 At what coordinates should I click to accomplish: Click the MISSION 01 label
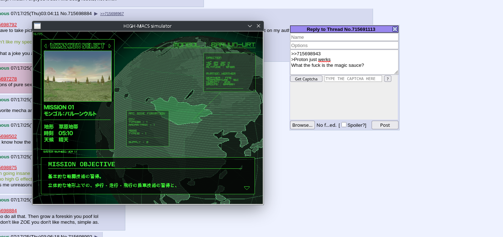59,107
